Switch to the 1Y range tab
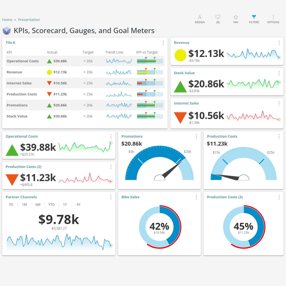Viewport: 286px width, 286px height. pos(65,205)
